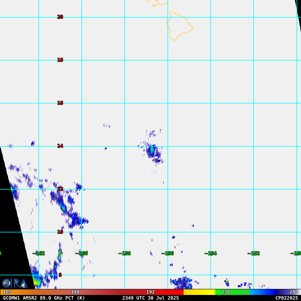The width and height of the screenshot is (301, 301).
Task: Click the 280 colorbar value label
Action: point(293,292)
